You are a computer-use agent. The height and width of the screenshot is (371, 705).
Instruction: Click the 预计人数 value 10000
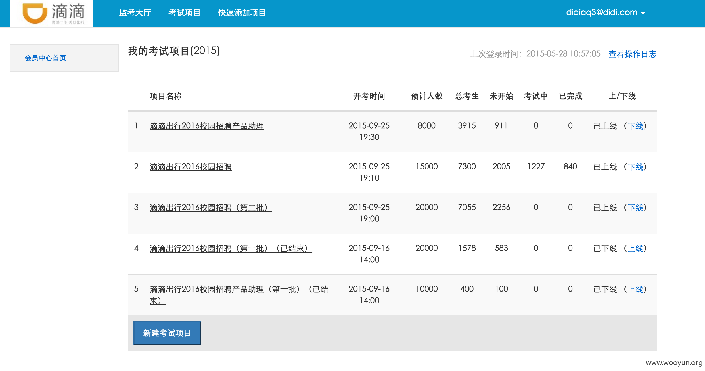click(427, 289)
